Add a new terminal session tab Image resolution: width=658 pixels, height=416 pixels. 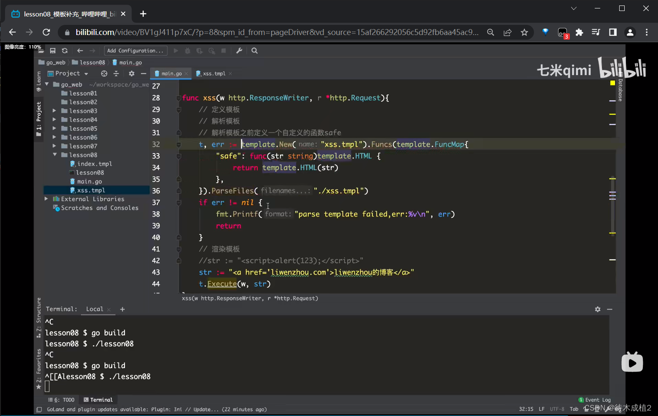click(122, 309)
